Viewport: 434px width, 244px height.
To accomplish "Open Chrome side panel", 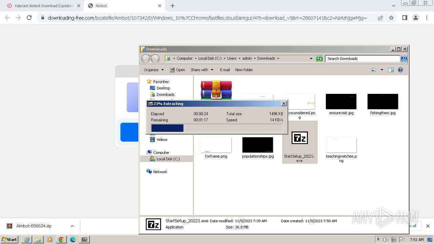I will point(405,18).
